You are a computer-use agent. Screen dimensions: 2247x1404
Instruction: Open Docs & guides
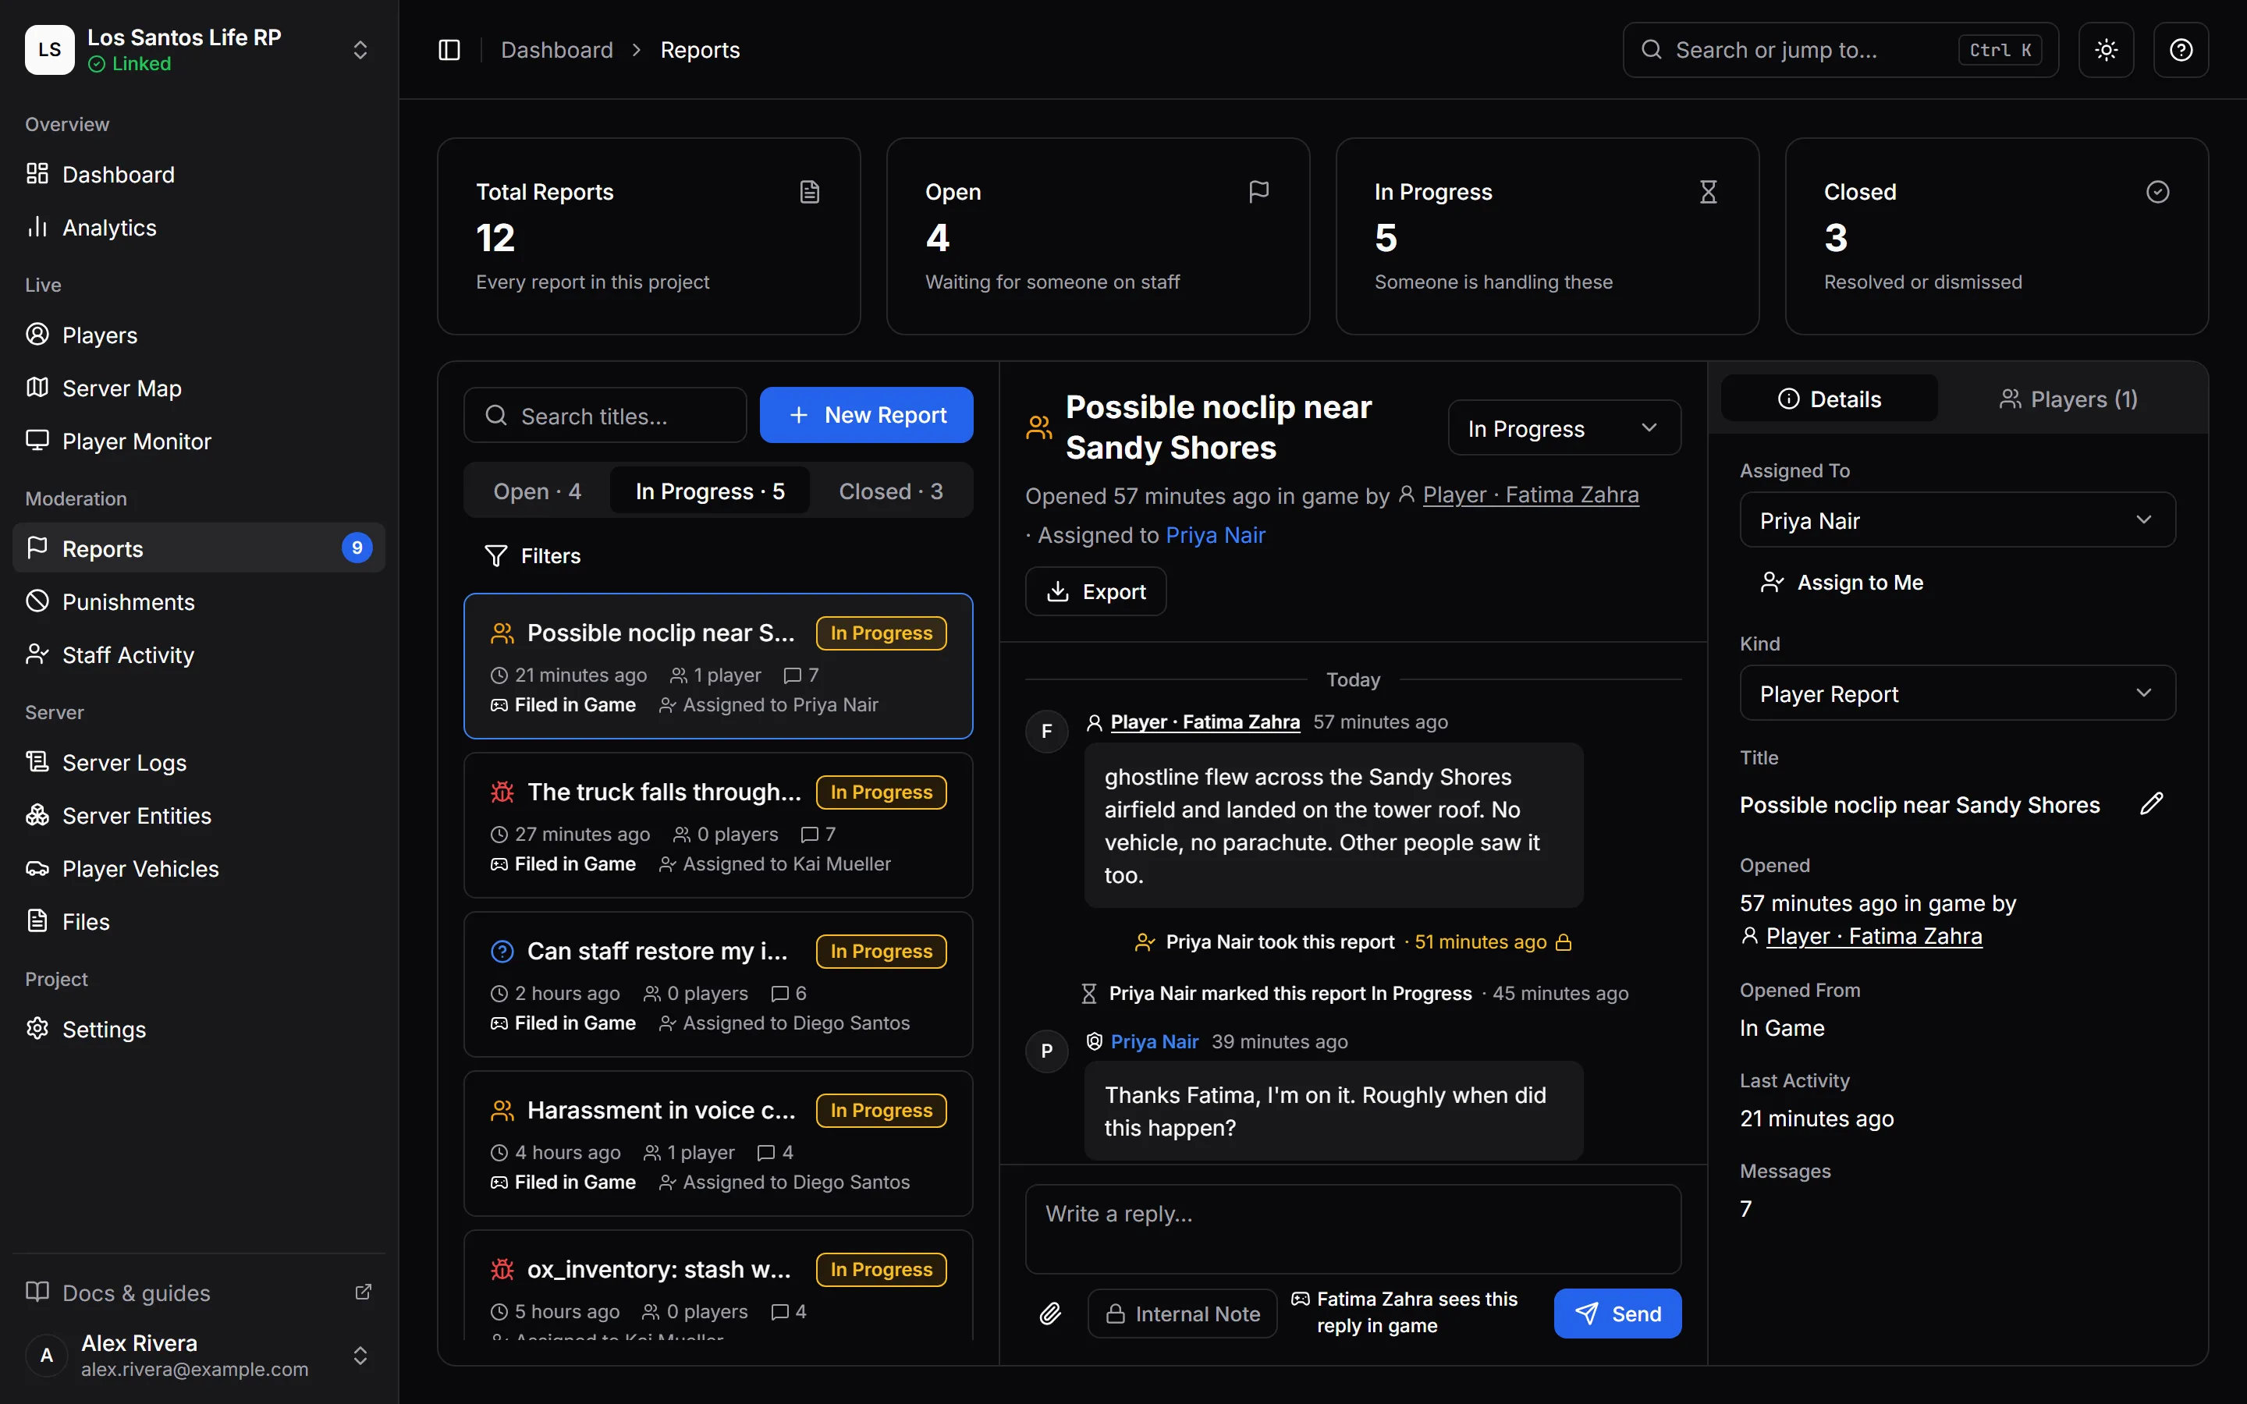pyautogui.click(x=199, y=1292)
